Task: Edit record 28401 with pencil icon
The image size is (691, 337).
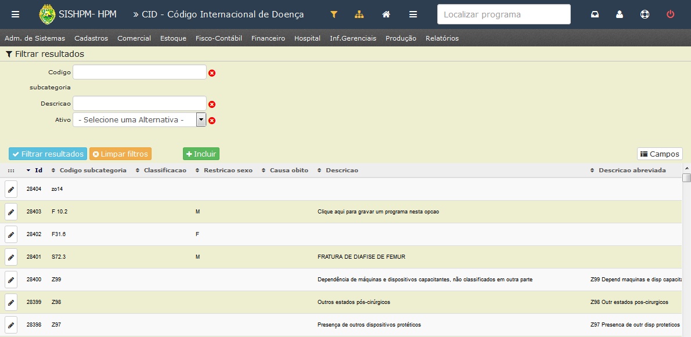Action: coord(11,257)
